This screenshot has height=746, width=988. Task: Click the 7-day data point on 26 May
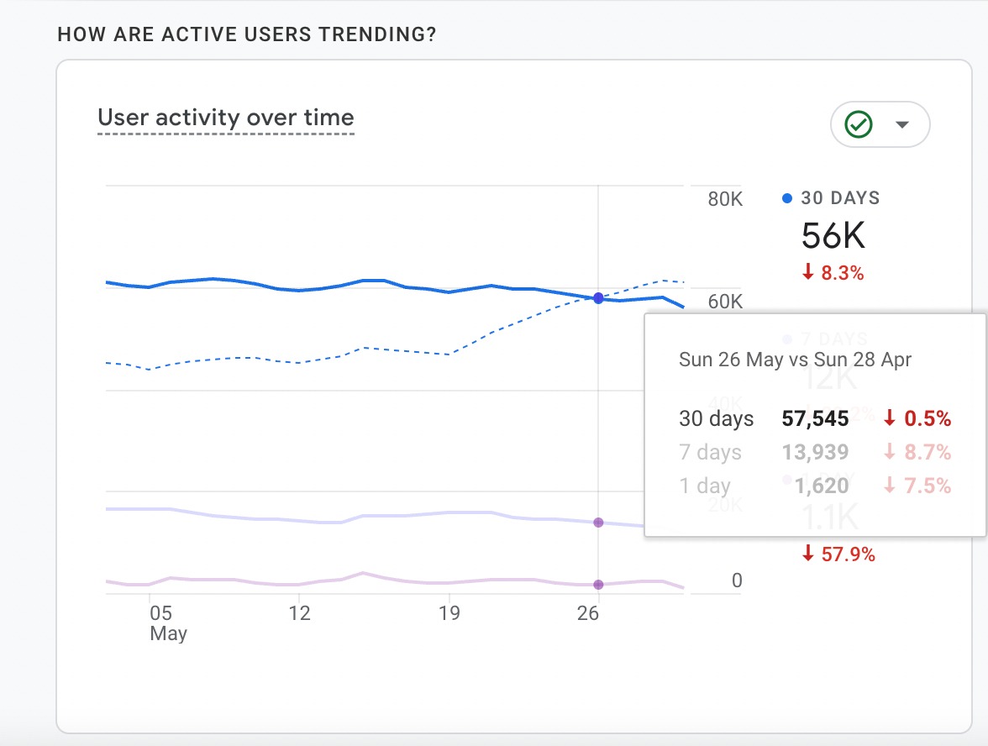598,523
